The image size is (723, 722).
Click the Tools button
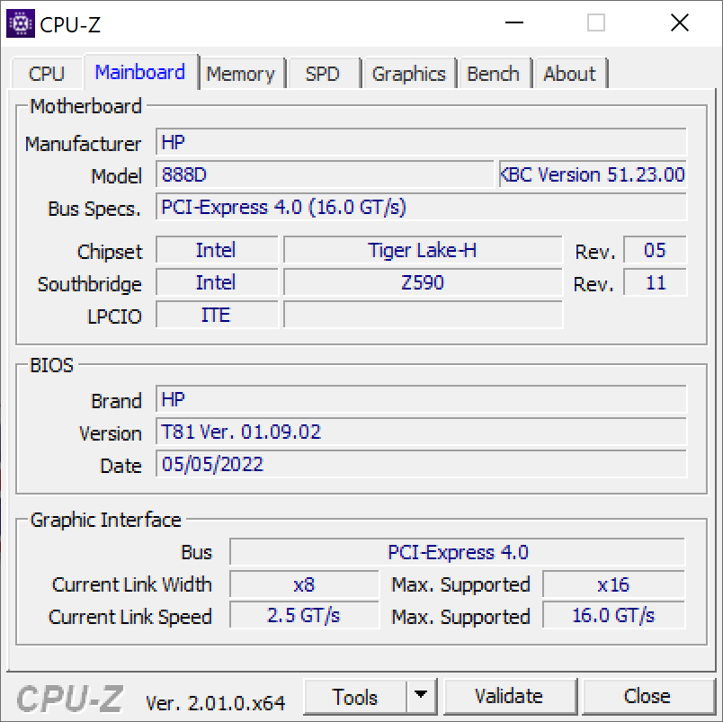(x=355, y=697)
